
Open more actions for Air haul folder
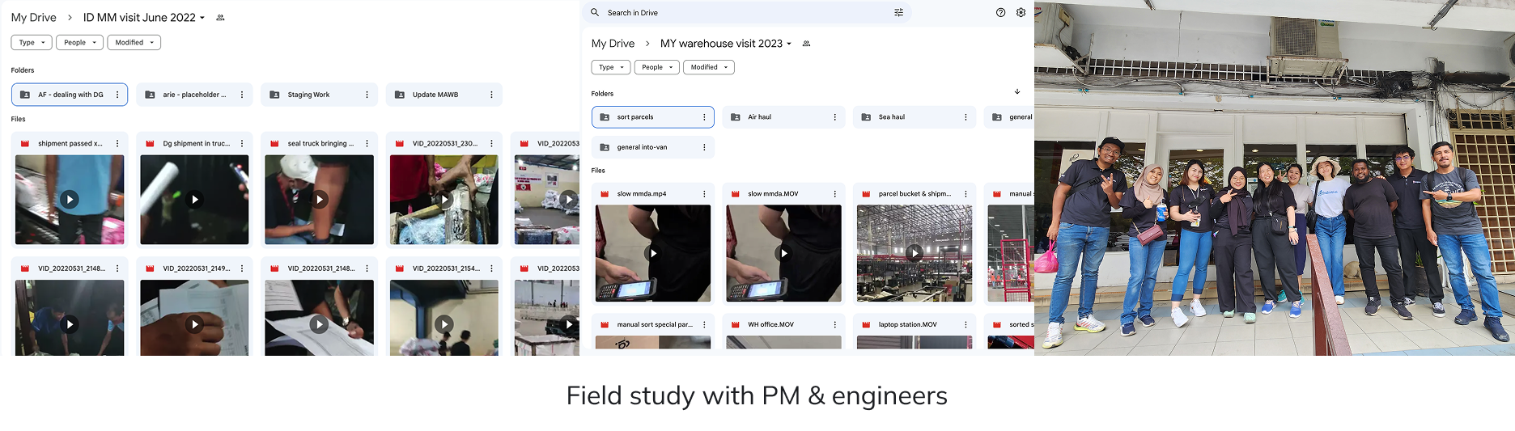[x=835, y=117]
